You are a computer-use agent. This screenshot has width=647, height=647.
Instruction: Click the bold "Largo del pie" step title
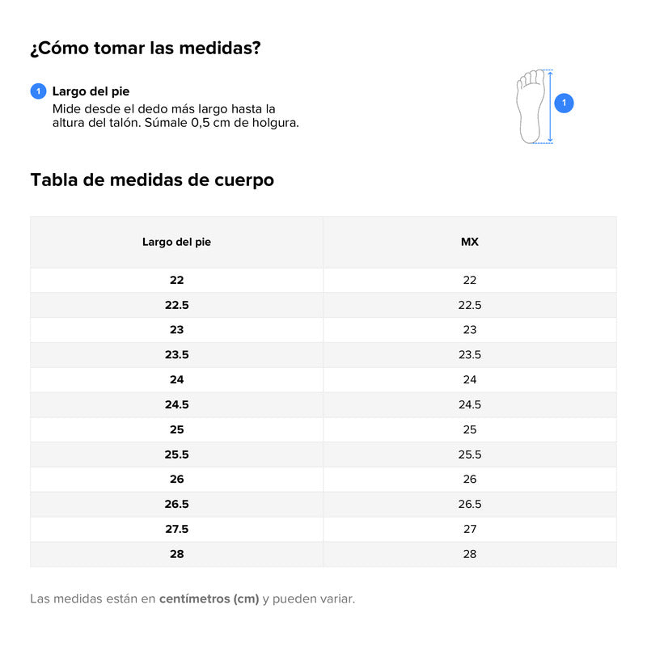tap(91, 91)
